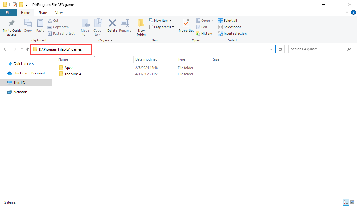This screenshot has height=206, width=357.
Task: Create a New folder
Action: point(141,27)
